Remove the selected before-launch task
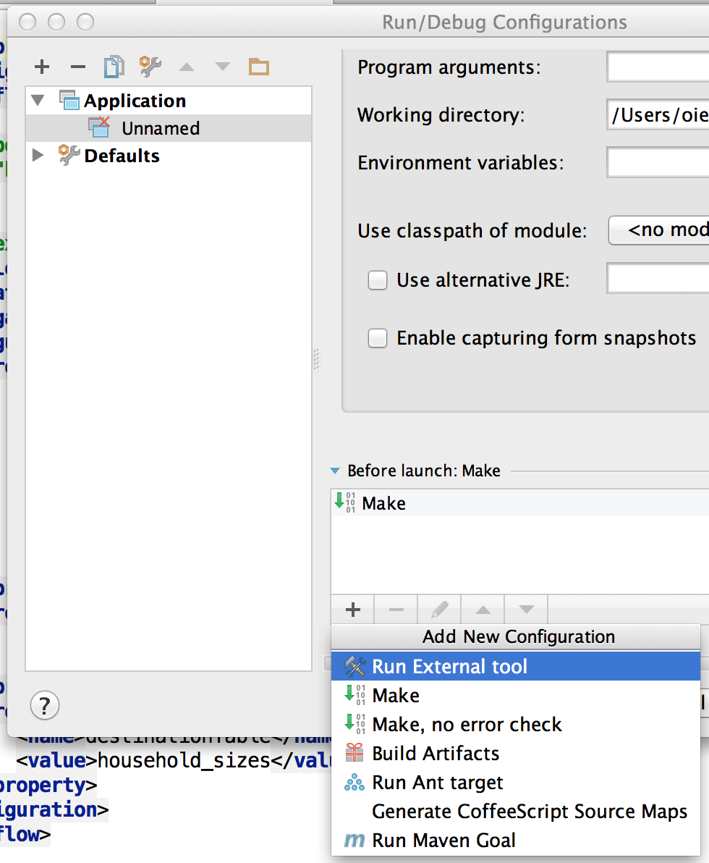Screen dimensions: 709x863 tap(396, 610)
